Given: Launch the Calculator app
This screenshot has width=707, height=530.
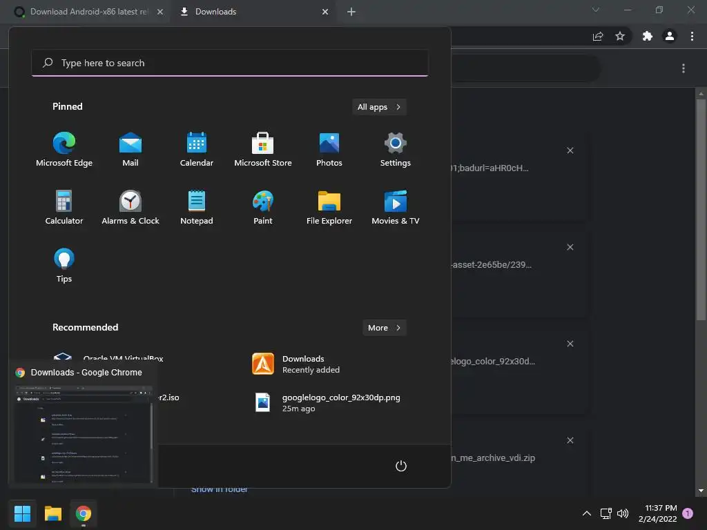Looking at the screenshot, I should click(x=64, y=207).
